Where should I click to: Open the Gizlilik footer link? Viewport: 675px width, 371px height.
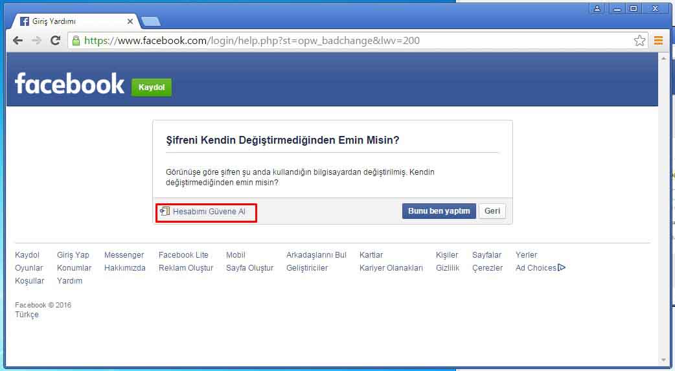(448, 268)
